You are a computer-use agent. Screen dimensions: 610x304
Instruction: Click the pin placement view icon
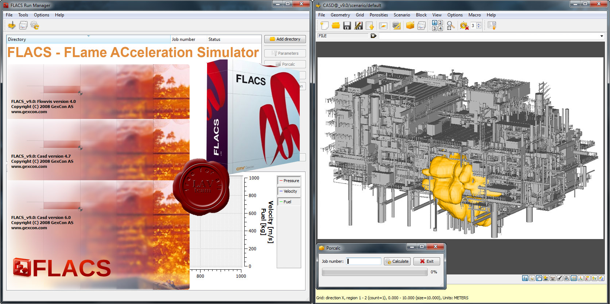pyautogui.click(x=546, y=278)
